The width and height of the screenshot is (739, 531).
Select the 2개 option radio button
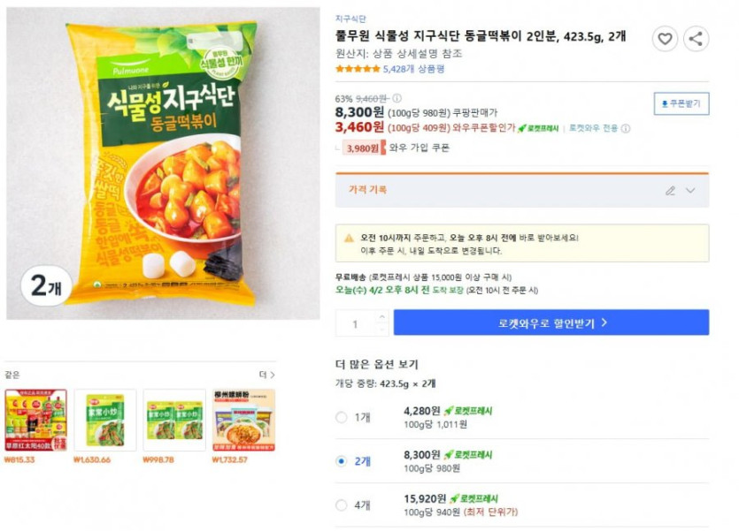342,461
